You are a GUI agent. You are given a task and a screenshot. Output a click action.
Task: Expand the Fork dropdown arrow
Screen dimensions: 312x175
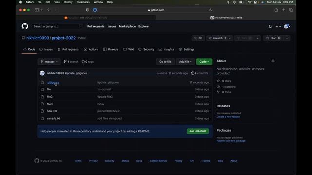coord(258,38)
